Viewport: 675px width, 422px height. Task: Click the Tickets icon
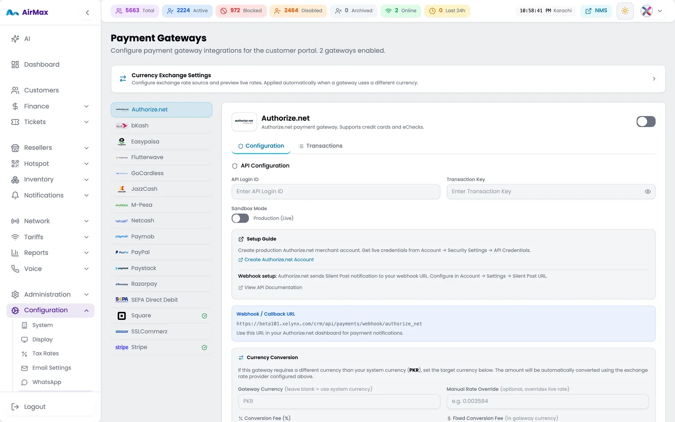(x=15, y=122)
